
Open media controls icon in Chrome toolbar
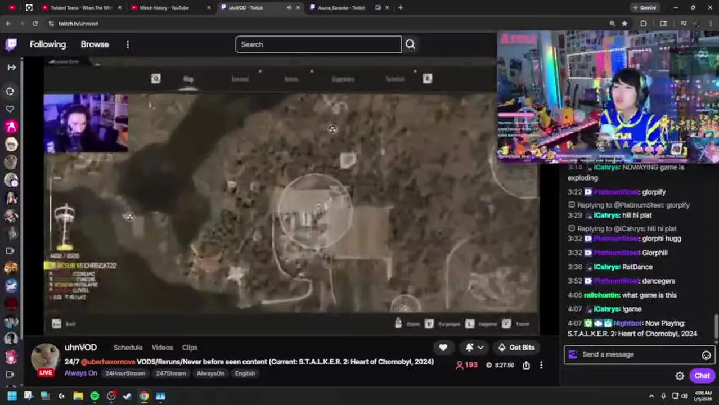(x=684, y=24)
